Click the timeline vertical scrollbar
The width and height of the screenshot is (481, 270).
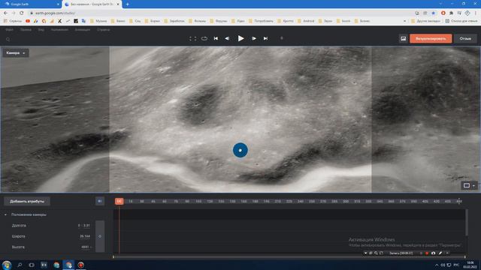pyautogui.click(x=467, y=223)
